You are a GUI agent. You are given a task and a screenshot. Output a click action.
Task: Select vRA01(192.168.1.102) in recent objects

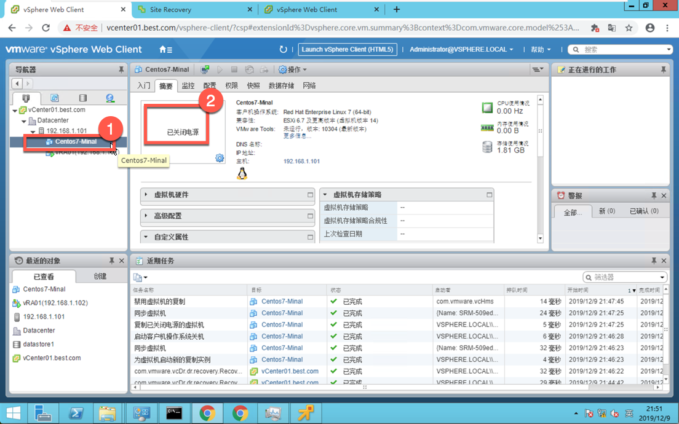tap(55, 303)
